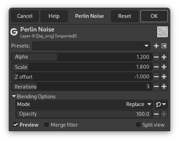Confirm the filter with OK
Screen dimensions: 179x141
click(x=154, y=16)
